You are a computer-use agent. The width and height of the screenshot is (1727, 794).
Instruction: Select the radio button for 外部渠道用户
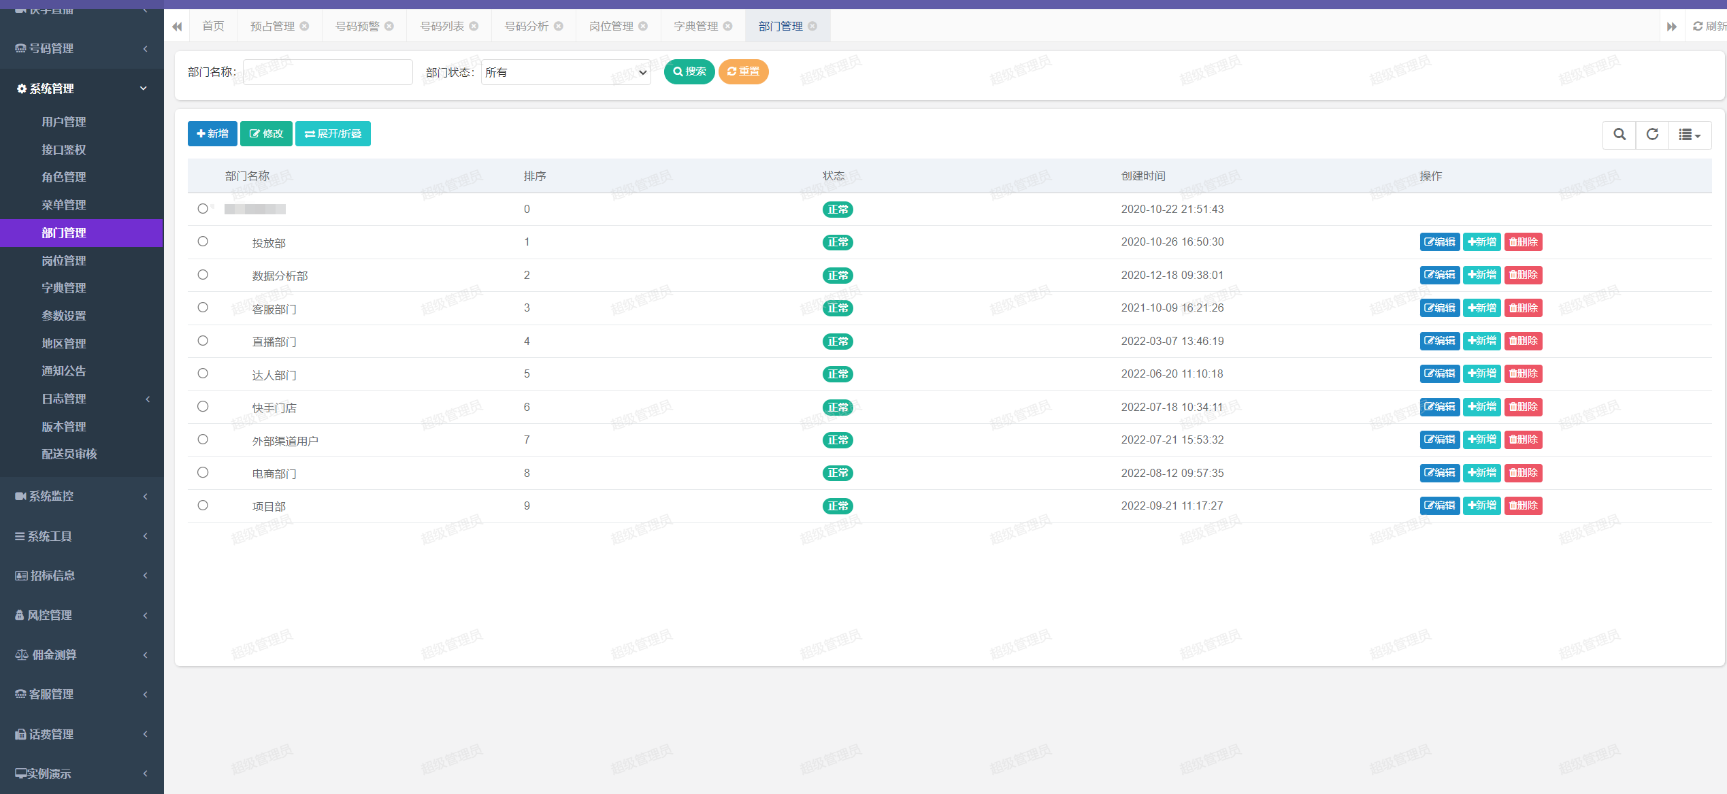(x=203, y=440)
